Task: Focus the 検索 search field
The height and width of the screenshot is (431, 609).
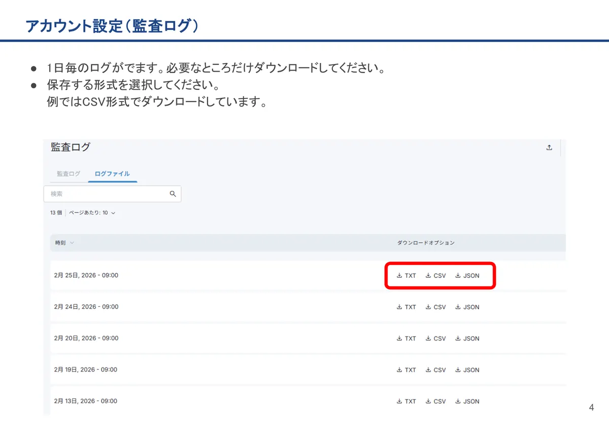Action: tap(112, 194)
